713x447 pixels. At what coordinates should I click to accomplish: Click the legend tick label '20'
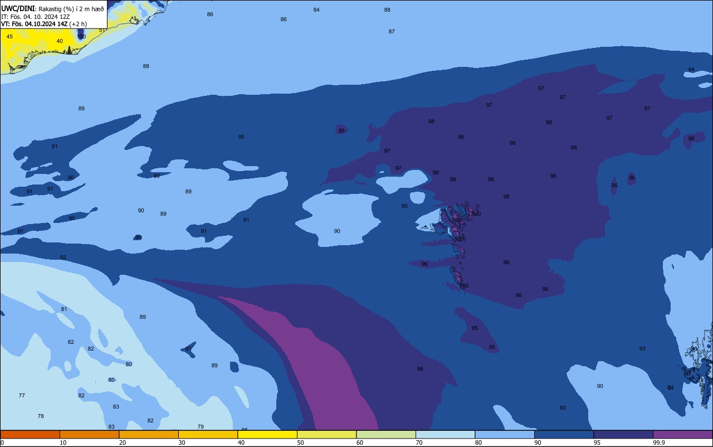click(x=123, y=443)
